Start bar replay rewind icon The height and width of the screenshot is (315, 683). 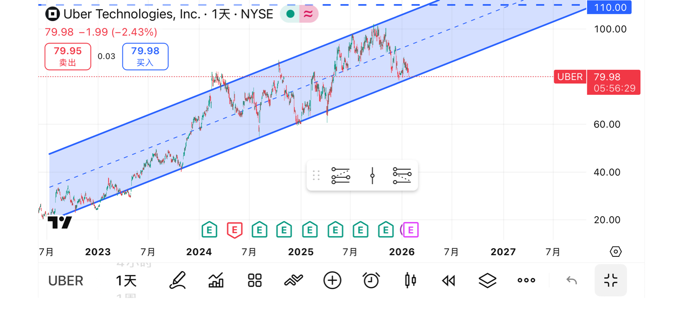point(448,281)
